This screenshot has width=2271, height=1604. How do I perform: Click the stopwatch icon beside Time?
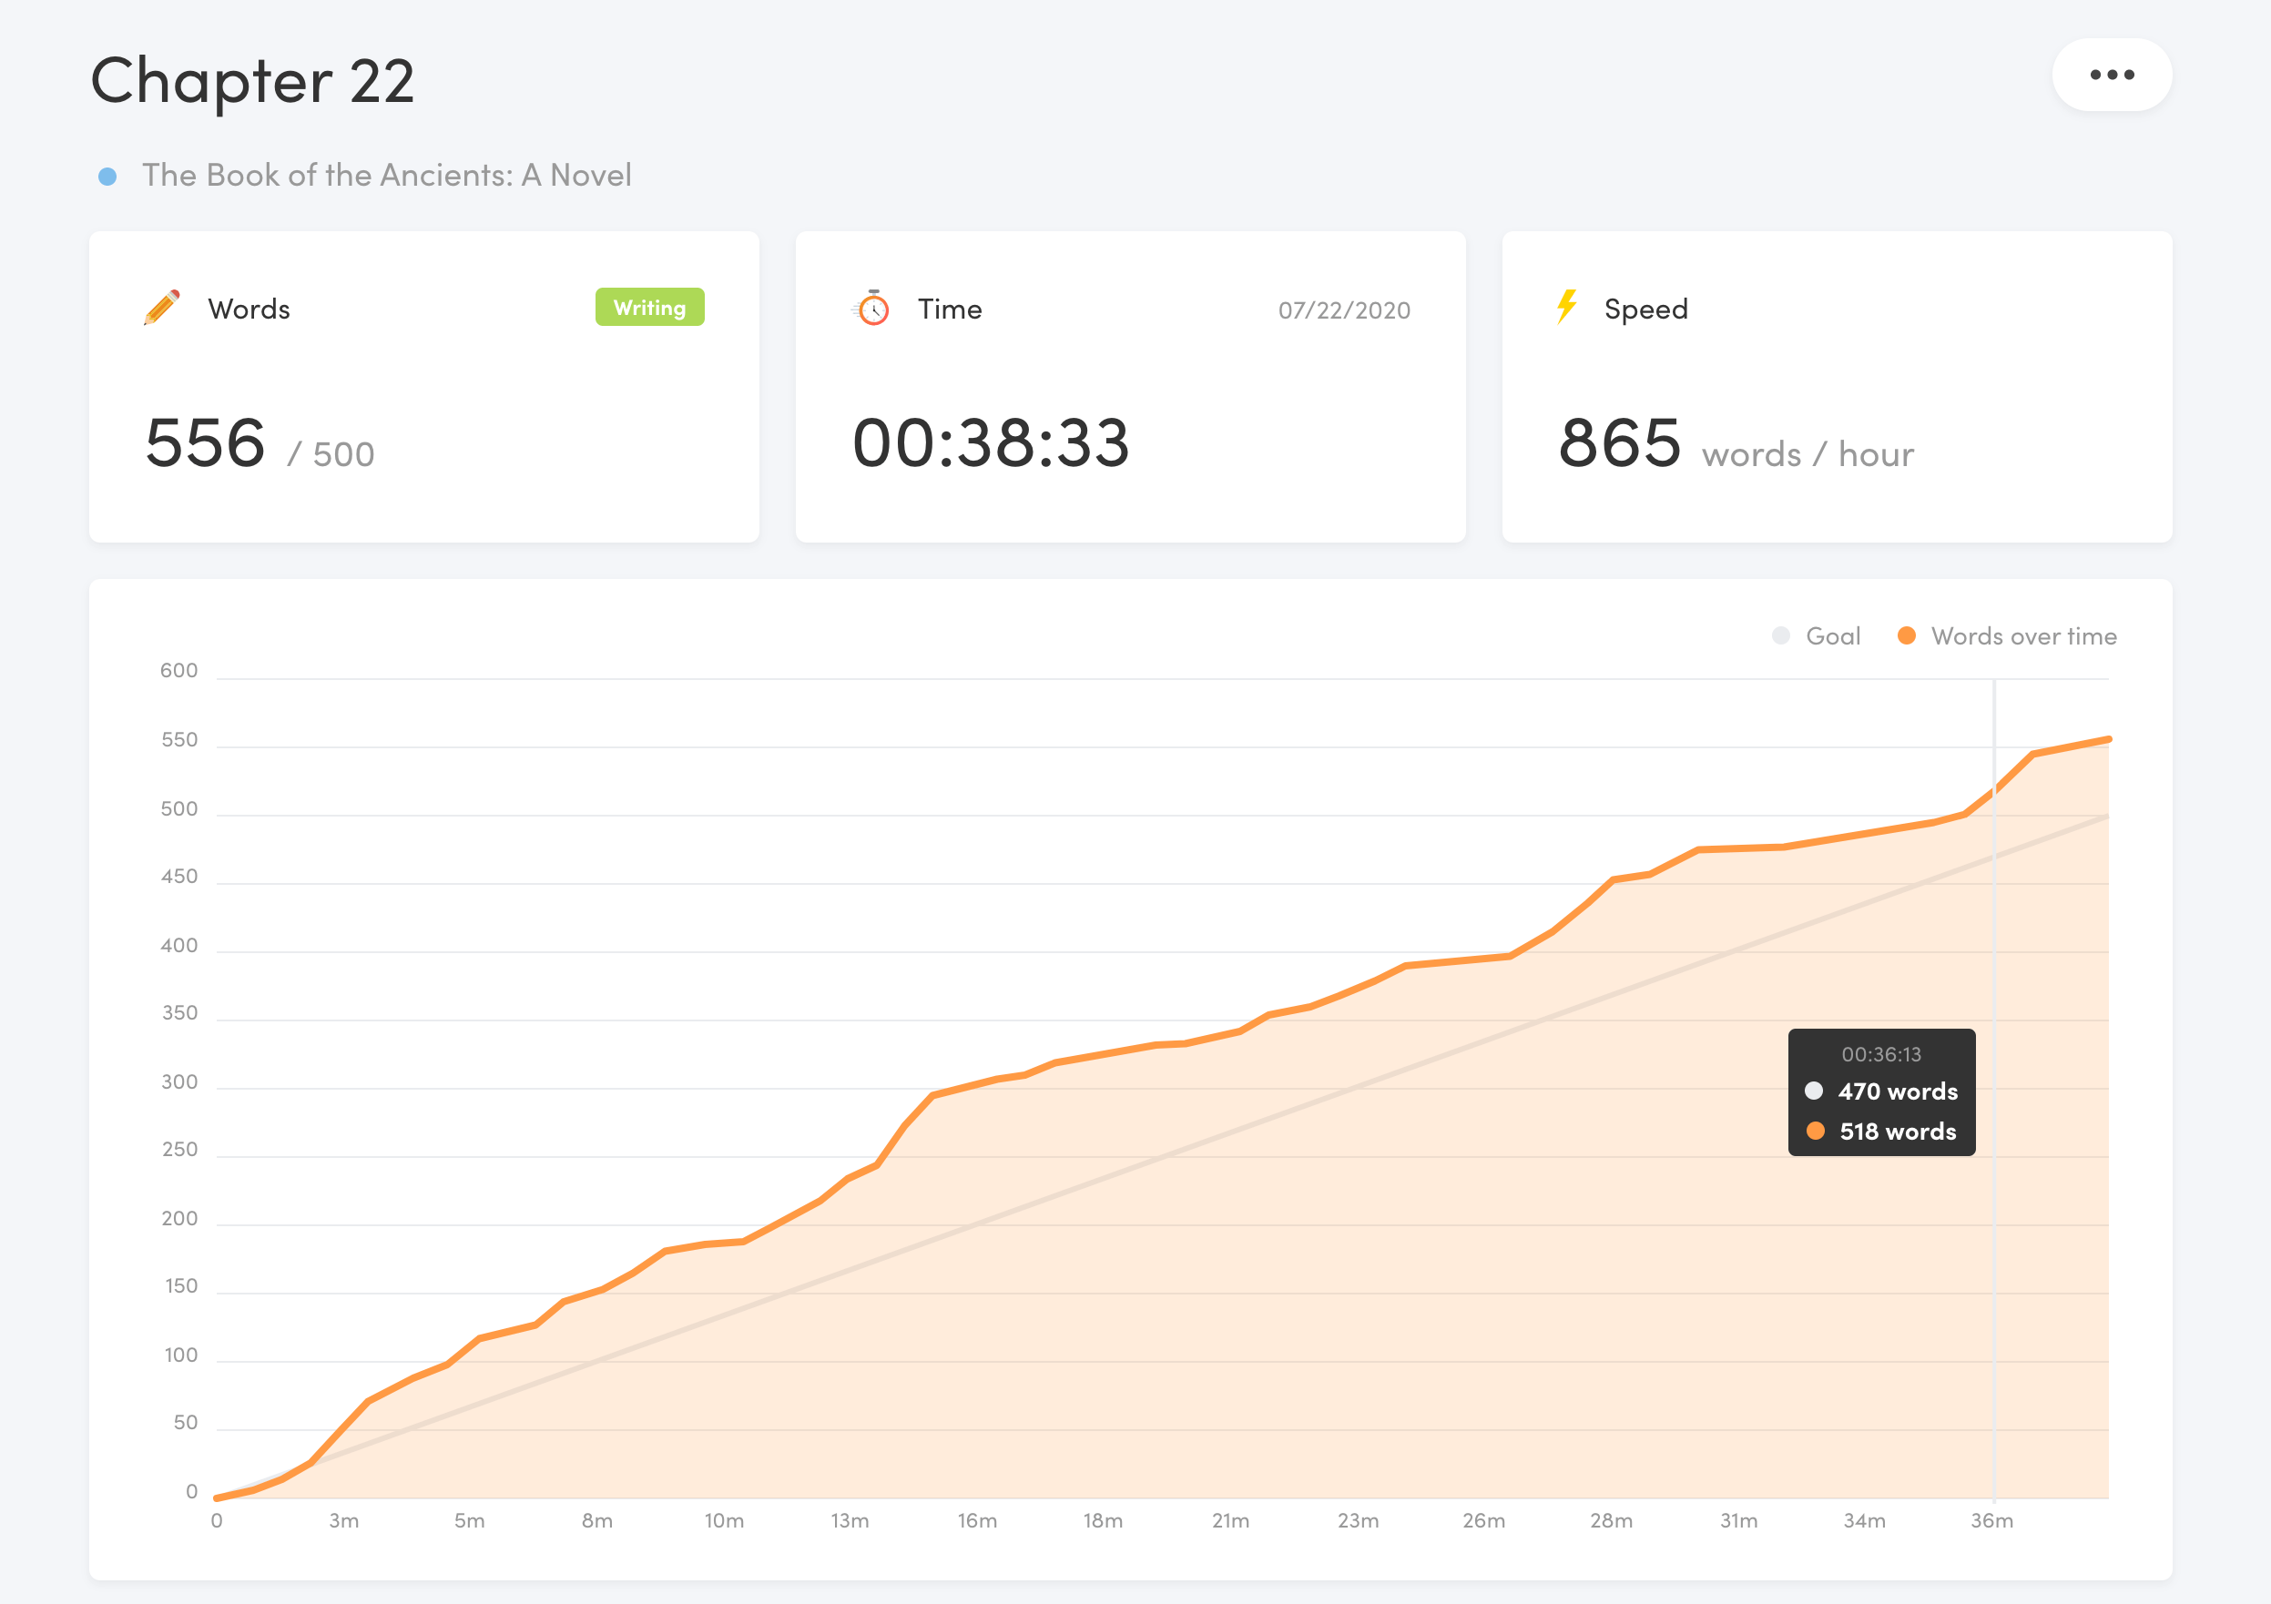872,309
